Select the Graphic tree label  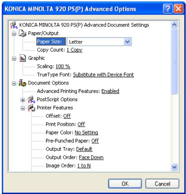36,58
